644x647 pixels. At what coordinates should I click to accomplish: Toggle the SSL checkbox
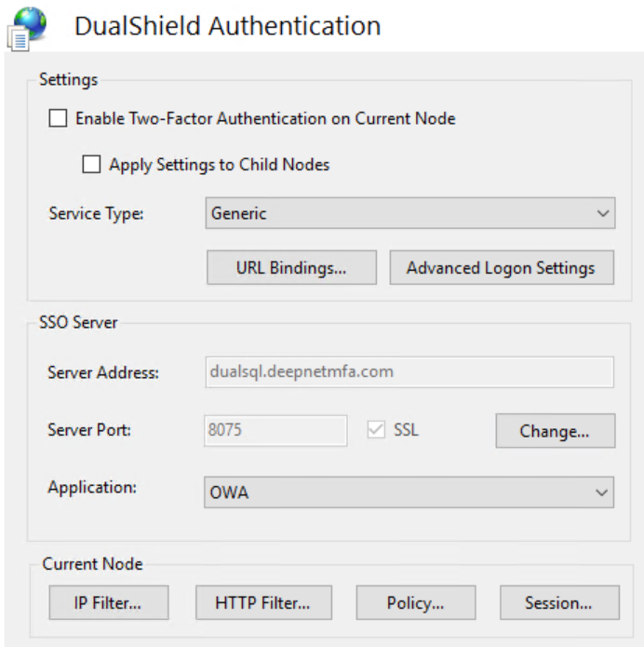click(x=376, y=430)
